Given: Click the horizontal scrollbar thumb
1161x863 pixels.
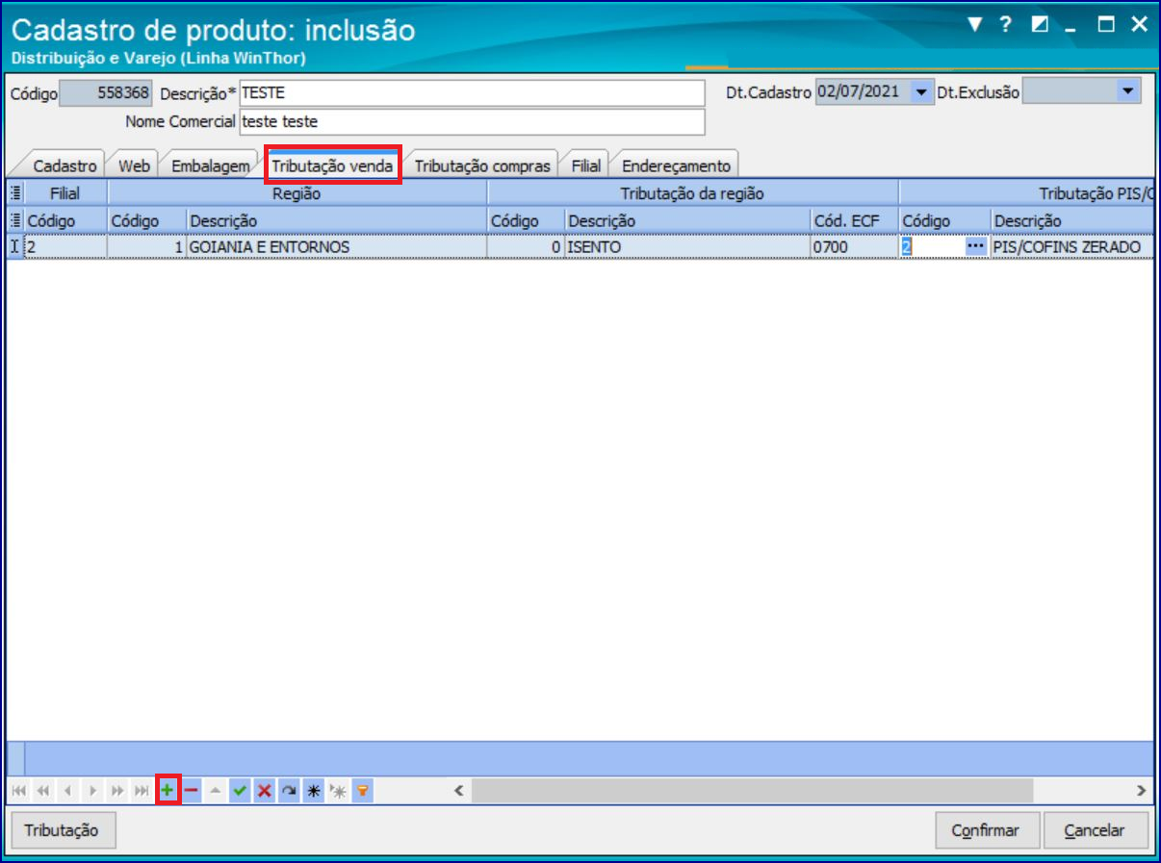Looking at the screenshot, I should [x=753, y=791].
